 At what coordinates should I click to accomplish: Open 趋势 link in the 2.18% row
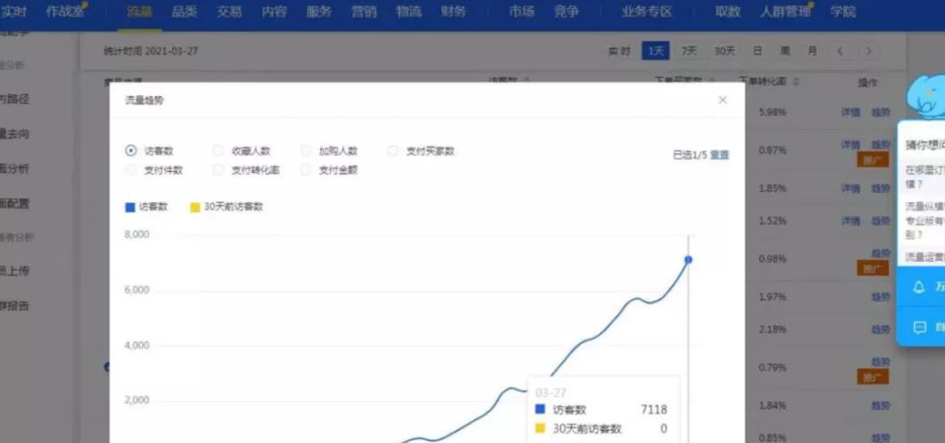click(x=881, y=329)
